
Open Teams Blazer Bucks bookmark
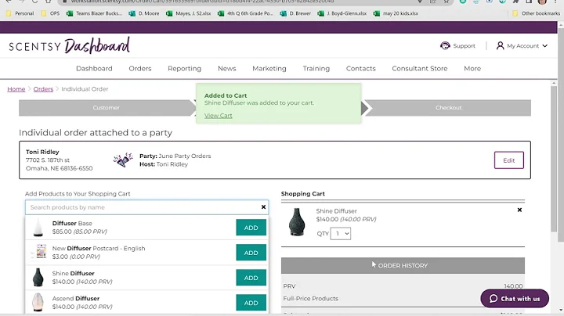point(94,13)
